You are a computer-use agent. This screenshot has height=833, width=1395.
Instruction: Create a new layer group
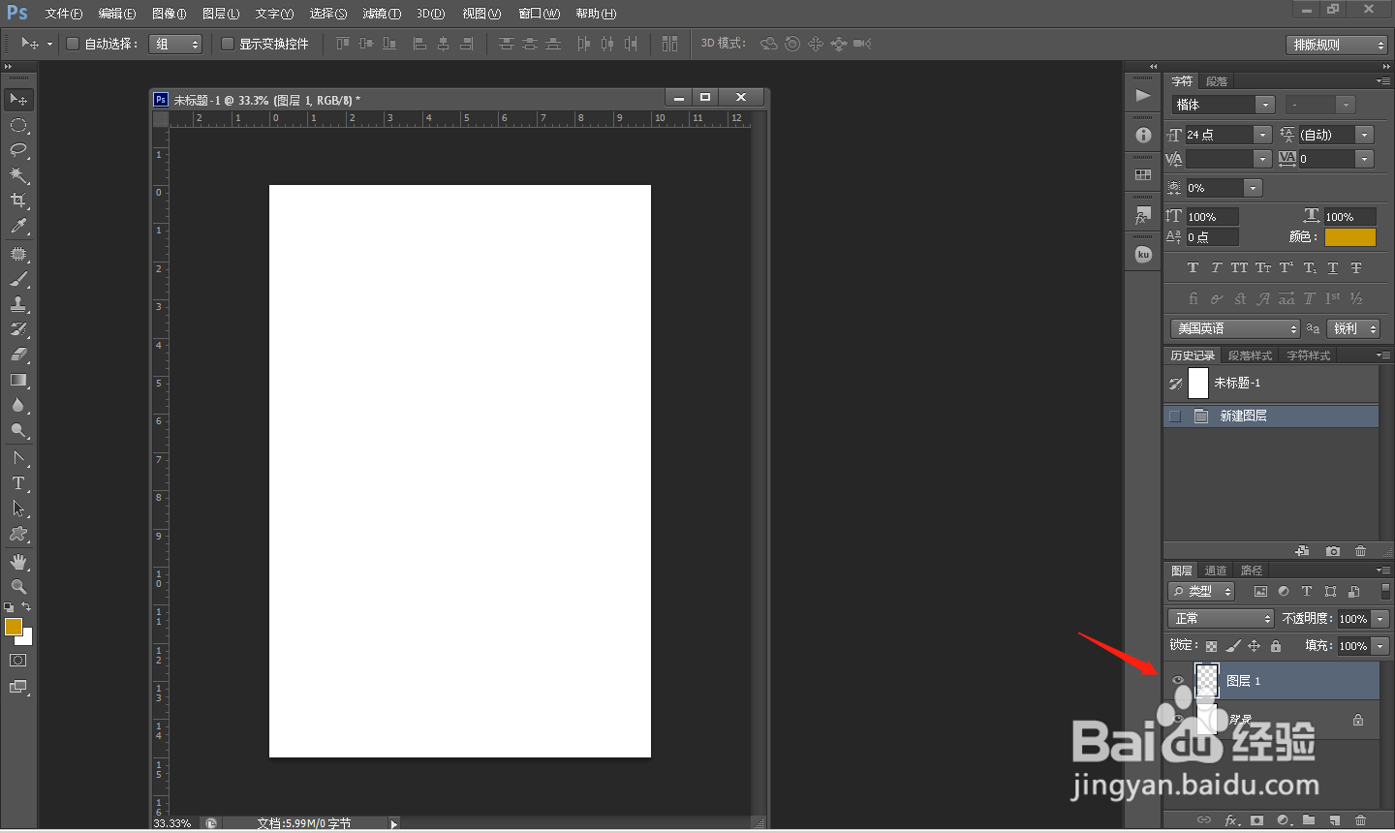pos(1309,820)
